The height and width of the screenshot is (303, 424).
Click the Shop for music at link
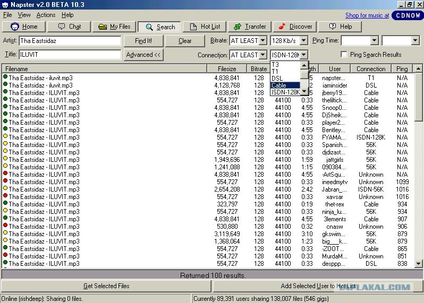(x=367, y=15)
